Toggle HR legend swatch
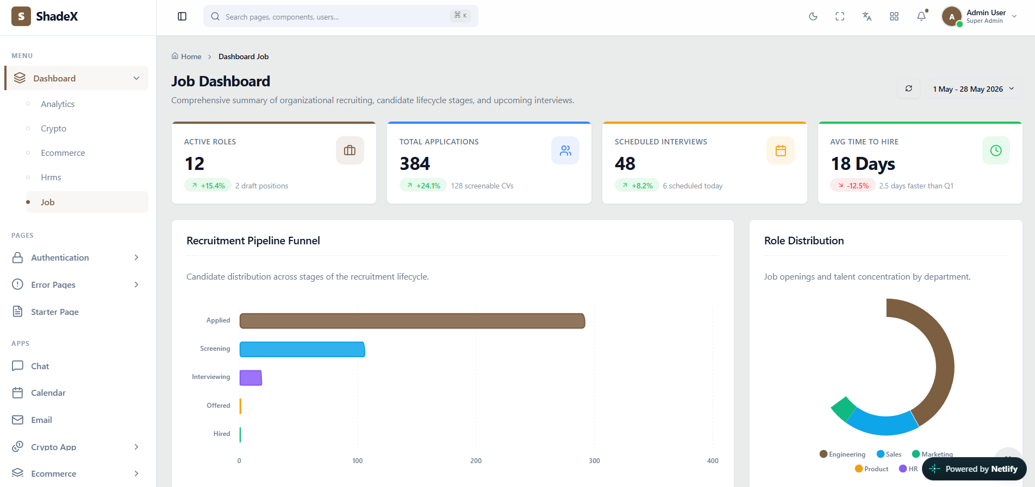 [x=903, y=469]
